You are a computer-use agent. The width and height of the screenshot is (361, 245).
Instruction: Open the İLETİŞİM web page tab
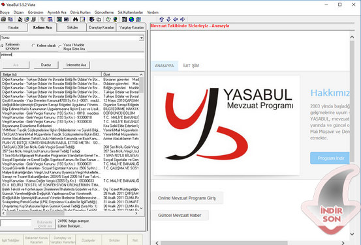click(191, 66)
